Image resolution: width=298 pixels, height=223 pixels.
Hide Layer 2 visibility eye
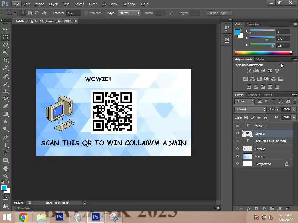[237, 149]
